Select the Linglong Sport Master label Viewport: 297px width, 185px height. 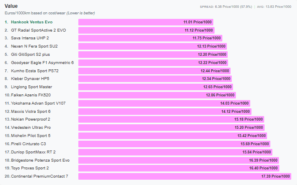coord(32,87)
